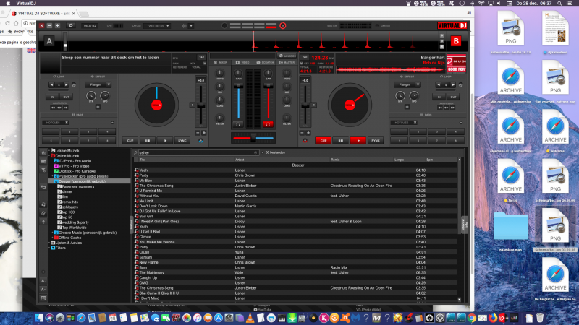
Task: Open deck A Flanger effect dropdown
Action: (98, 84)
